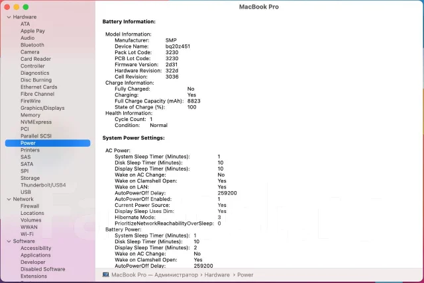Select Volumes under Network
The width and height of the screenshot is (424, 283).
[x=31, y=220]
